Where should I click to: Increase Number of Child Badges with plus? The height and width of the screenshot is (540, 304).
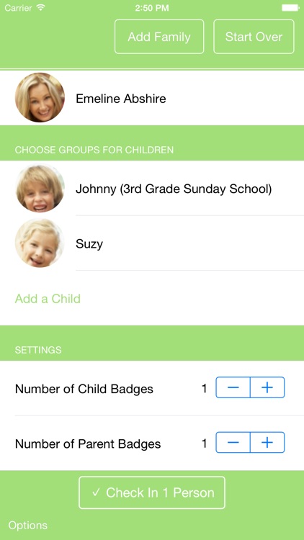267,387
